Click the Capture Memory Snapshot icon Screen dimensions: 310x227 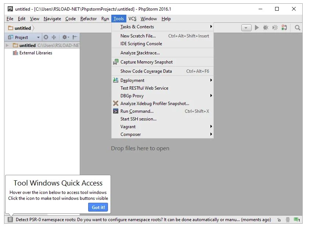116,62
